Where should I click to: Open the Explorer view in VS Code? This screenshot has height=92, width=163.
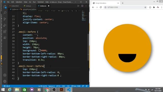tap(5, 7)
